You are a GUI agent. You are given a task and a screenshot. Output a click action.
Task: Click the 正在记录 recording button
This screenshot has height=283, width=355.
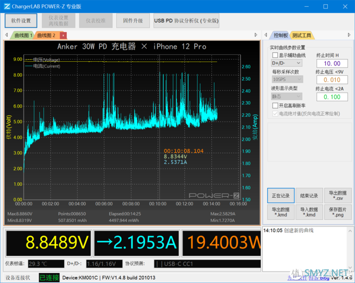[x=281, y=196]
